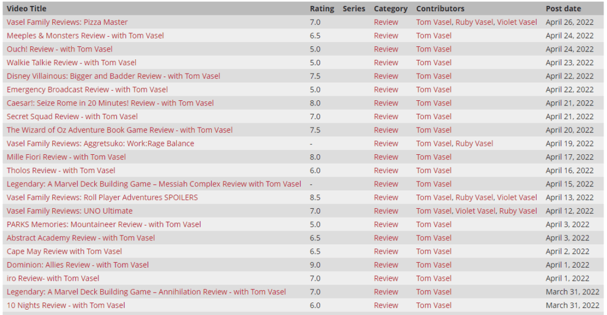The image size is (607, 315).
Task: Open Meeples & Monsters Review link
Action: coord(85,36)
